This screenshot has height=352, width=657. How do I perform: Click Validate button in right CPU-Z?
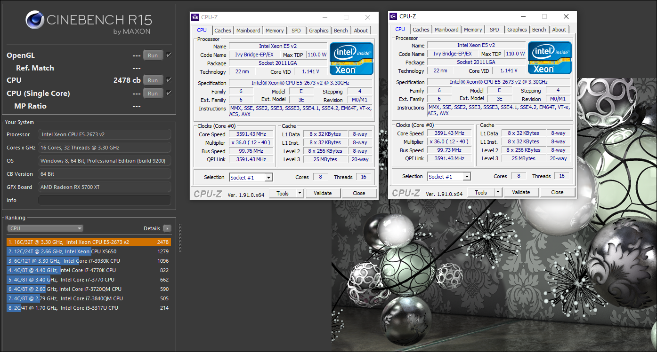[x=521, y=192]
